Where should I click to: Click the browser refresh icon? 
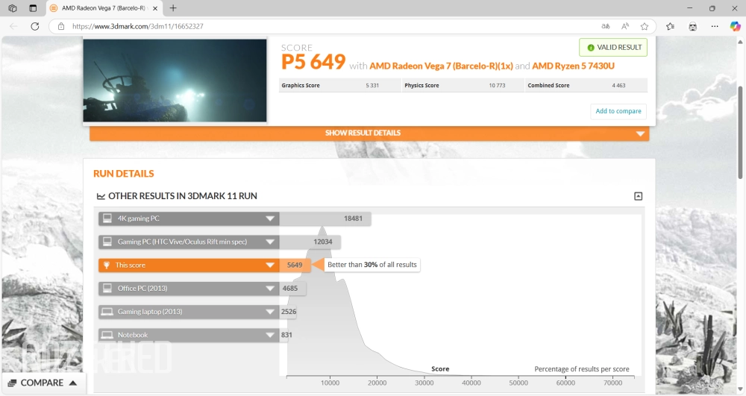(34, 26)
